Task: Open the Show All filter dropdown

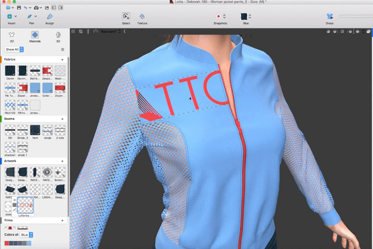Action: point(14,49)
